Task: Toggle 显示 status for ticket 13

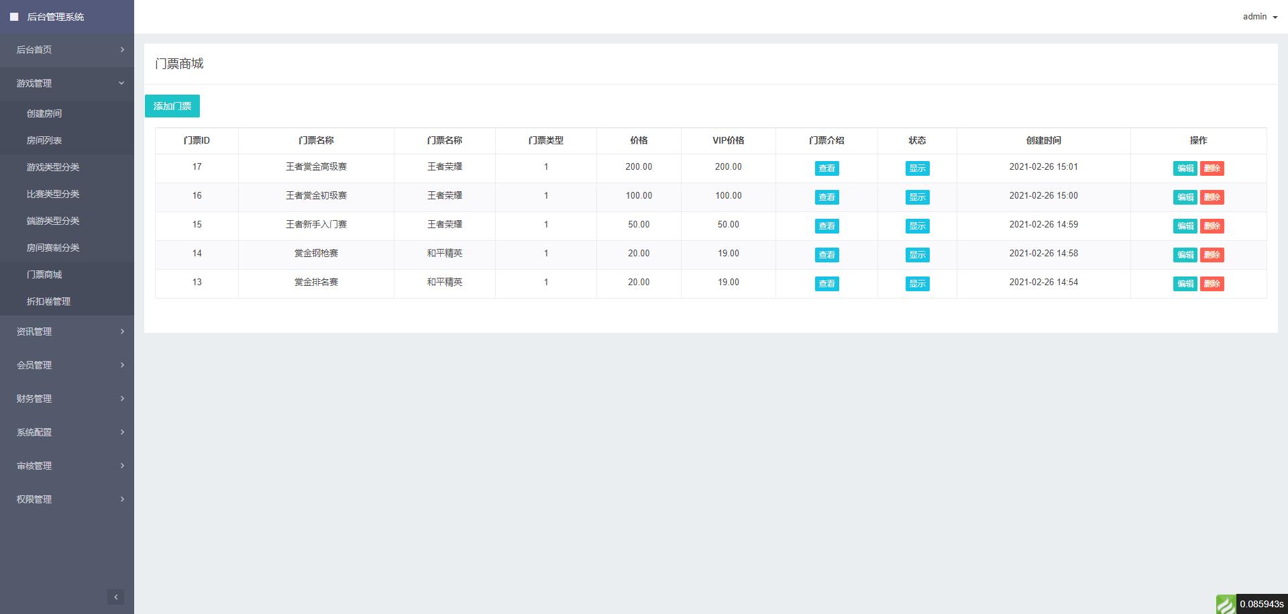Action: coord(917,284)
